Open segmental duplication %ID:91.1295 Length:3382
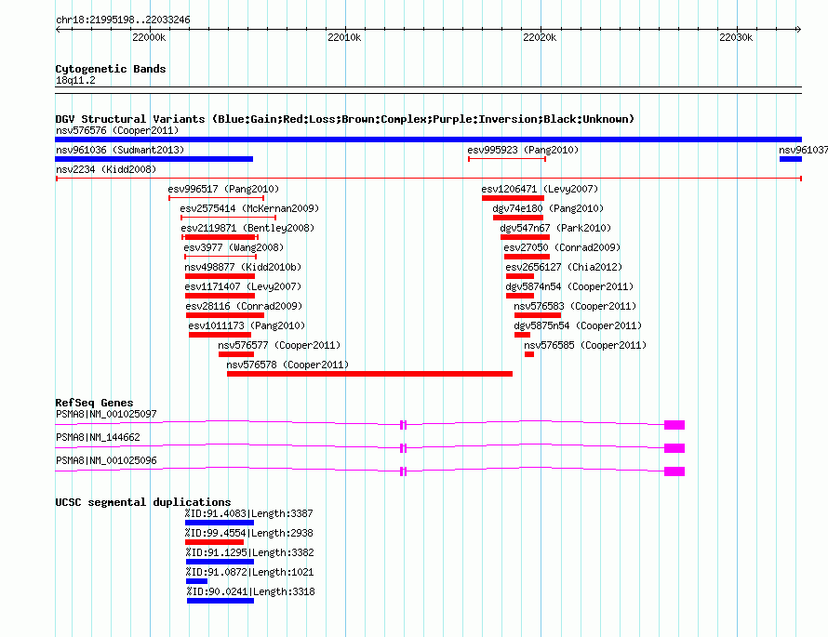 249,552
